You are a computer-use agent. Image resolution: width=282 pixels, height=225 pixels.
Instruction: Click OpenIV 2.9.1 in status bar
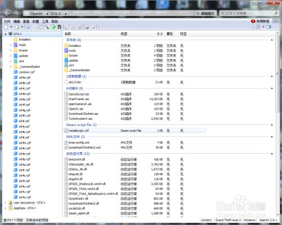point(268,220)
